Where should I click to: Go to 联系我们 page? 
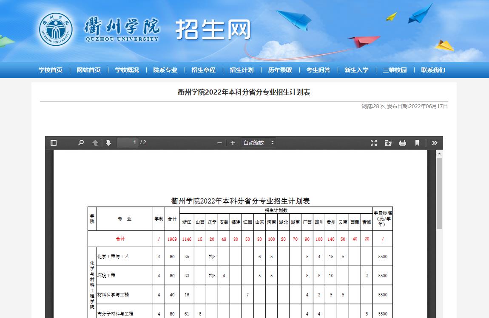[433, 70]
